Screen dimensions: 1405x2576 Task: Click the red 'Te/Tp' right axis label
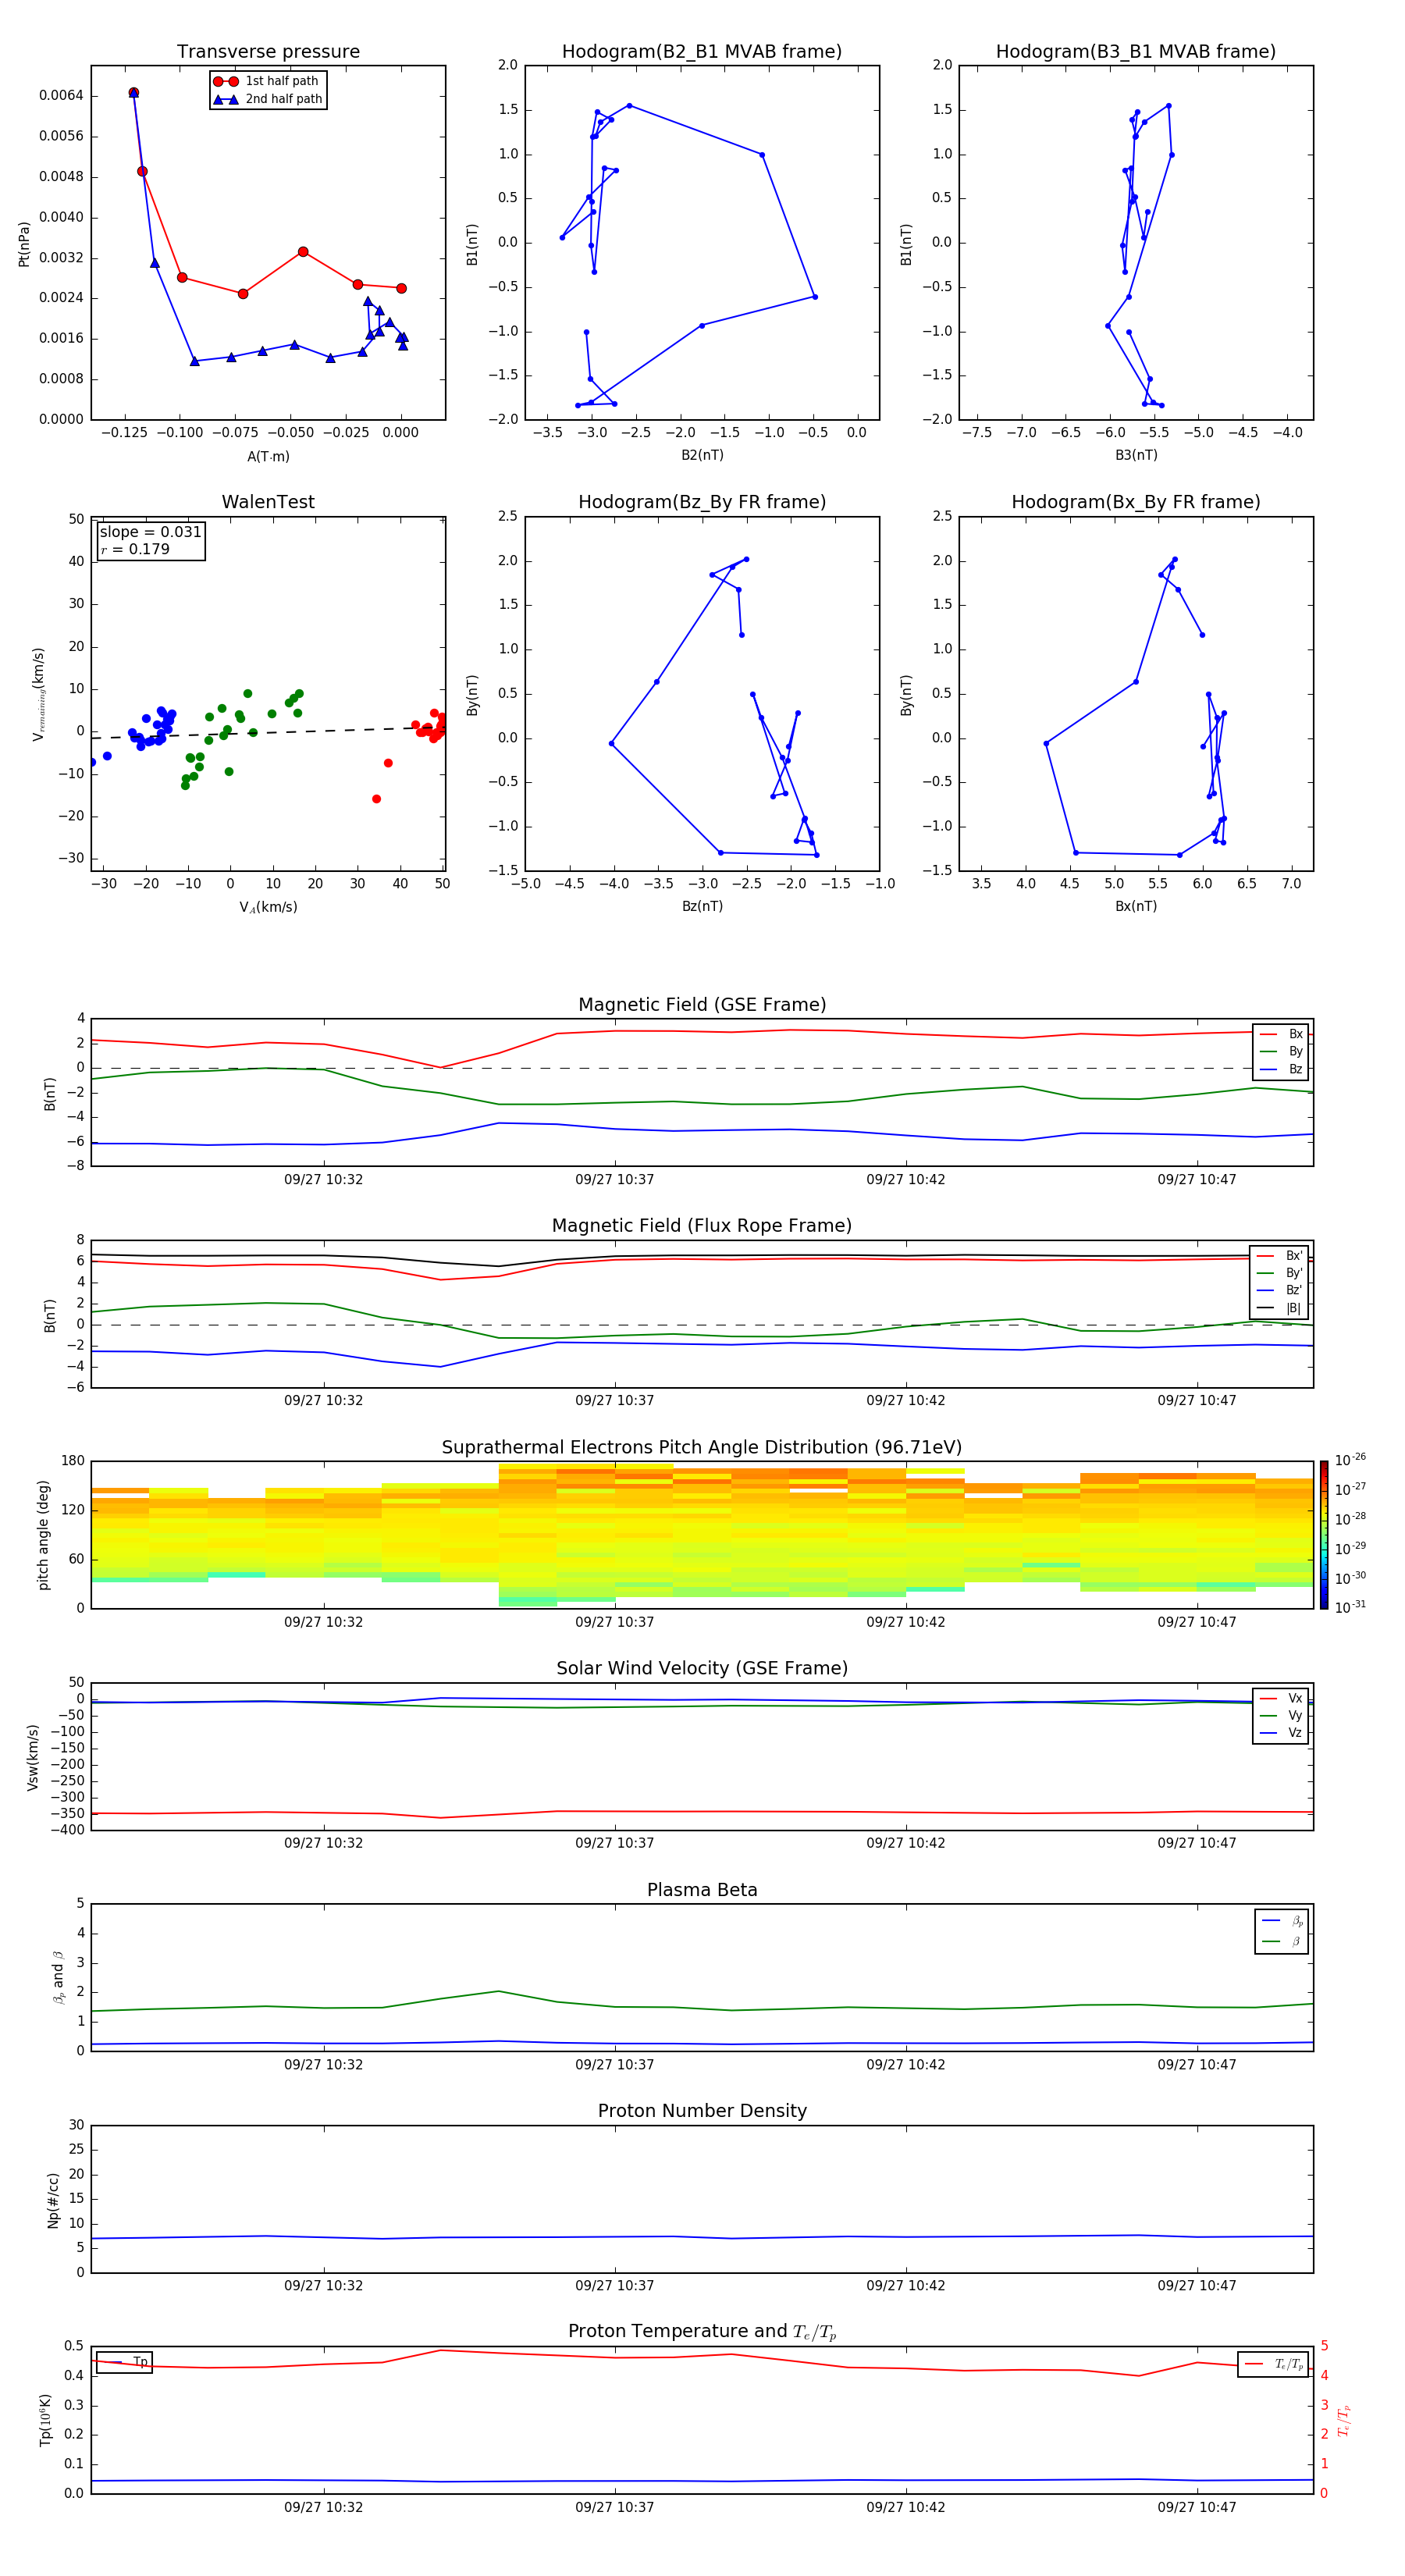pyautogui.click(x=1345, y=2420)
